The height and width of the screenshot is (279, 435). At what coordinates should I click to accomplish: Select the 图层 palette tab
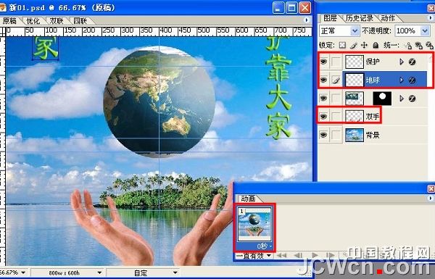(x=330, y=18)
